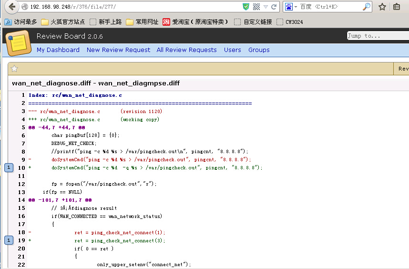Click the removed line ping_check_net_connect(1)
The image size is (409, 269).
pos(120,232)
